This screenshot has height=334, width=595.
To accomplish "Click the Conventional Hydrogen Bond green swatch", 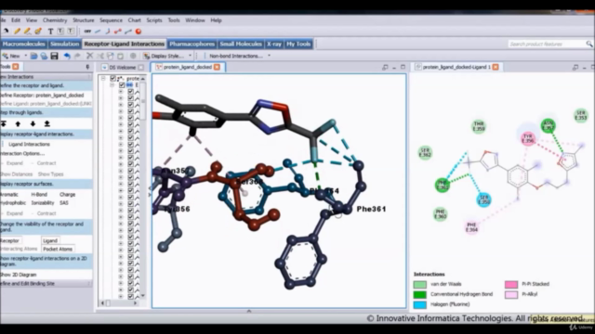I will click(x=419, y=295).
